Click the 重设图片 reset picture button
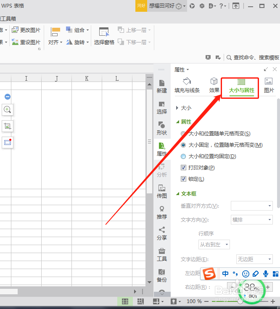Viewport: 280px width, 309px height. (26, 42)
